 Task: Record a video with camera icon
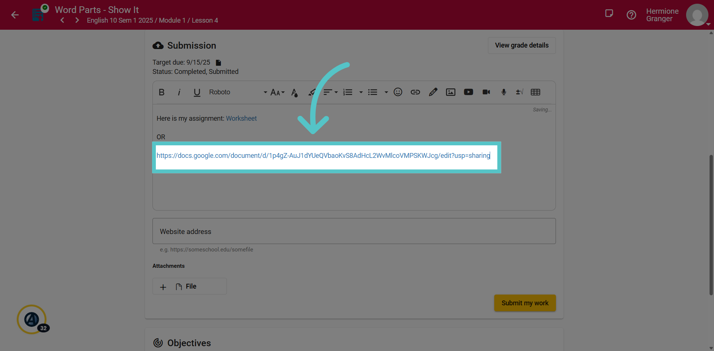(486, 92)
